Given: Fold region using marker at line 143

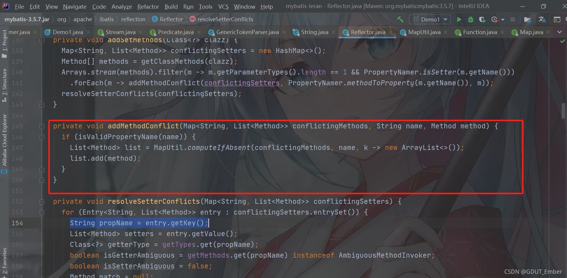Looking at the screenshot, I should [x=42, y=105].
